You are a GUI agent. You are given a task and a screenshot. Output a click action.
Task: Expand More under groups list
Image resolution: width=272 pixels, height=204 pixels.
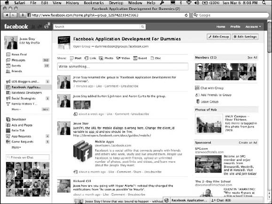pos(16,109)
